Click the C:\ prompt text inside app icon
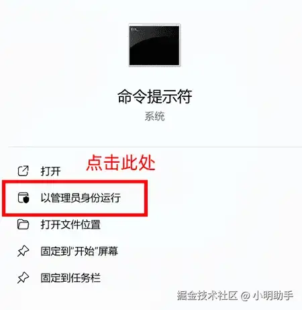Screen dimensions: 302x310 (134, 30)
